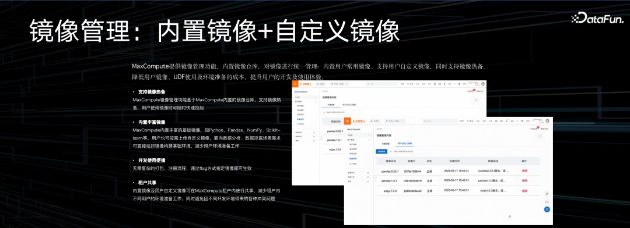Click the sidebar collapse handle in back window

click(x=321, y=137)
